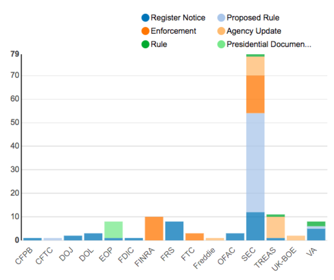Screen dimensions: 334x280
Task: Click the '50' y-axis tick label
Action: [15, 122]
